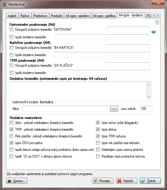Click the Nastavitve tools icon in the title bar

click(5, 4)
